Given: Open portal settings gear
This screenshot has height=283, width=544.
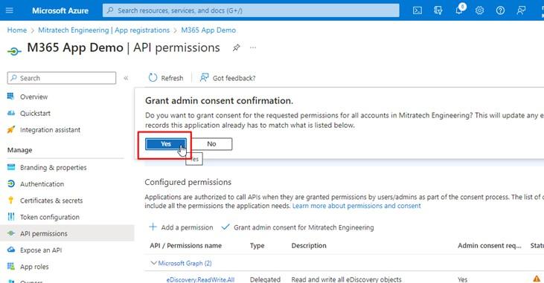Looking at the screenshot, I should pos(479,10).
